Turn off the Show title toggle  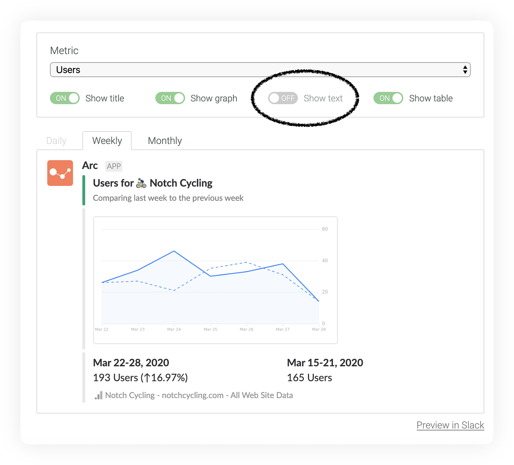[x=65, y=98]
